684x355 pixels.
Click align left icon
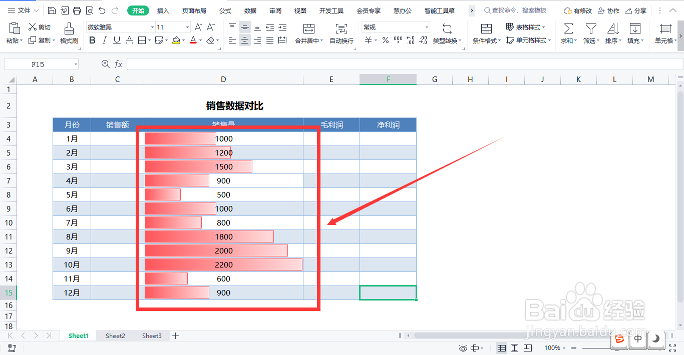232,40
